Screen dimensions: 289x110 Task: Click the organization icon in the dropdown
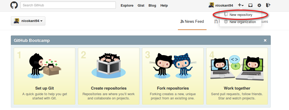coord(226,22)
